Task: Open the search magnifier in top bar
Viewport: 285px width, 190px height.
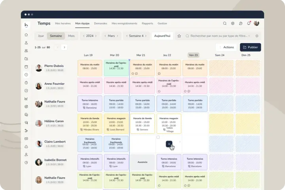Action: [x=225, y=23]
